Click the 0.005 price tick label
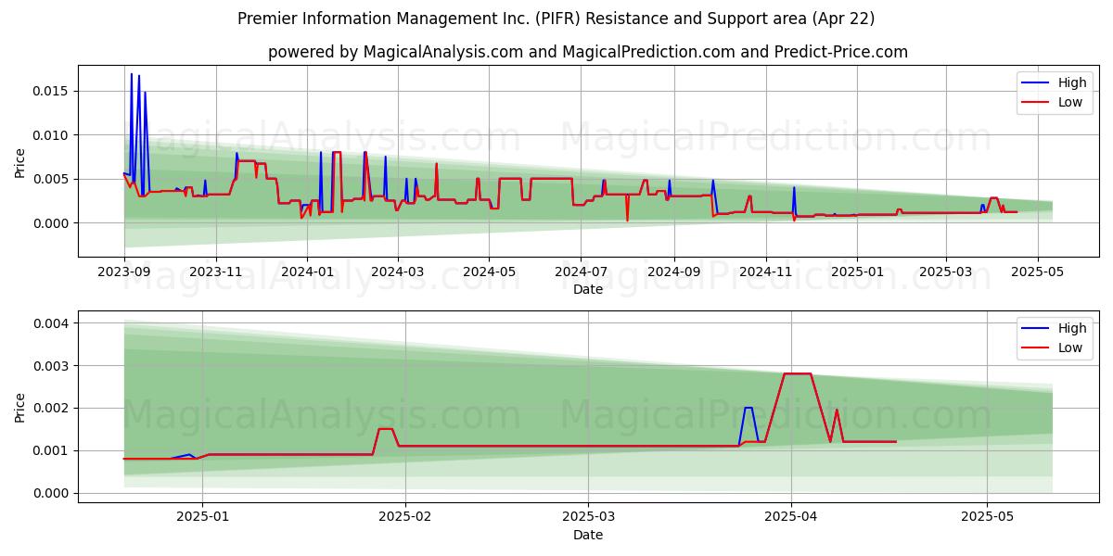The width and height of the screenshot is (1113, 556). (52, 179)
